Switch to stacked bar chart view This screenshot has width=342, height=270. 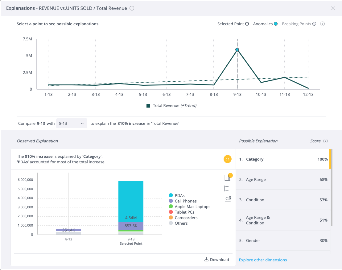click(228, 178)
